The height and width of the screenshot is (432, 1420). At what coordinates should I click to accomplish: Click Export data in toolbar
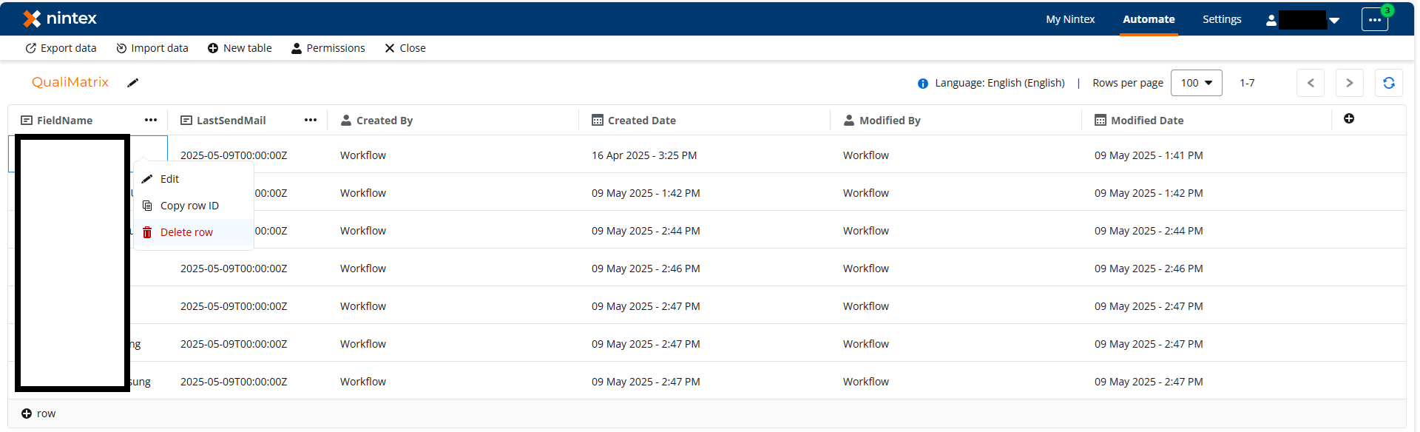(61, 48)
